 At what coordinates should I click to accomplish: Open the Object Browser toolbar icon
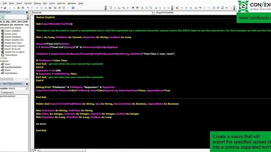(x=64, y=8)
